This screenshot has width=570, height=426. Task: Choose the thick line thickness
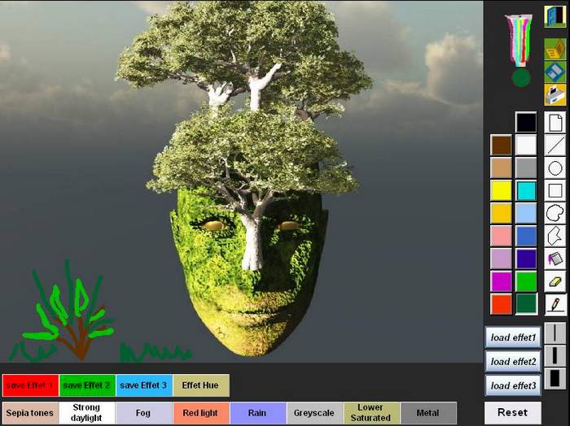point(555,378)
